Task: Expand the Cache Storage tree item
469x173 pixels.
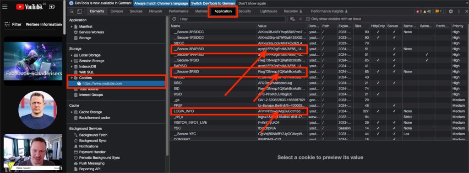Action: (71, 112)
